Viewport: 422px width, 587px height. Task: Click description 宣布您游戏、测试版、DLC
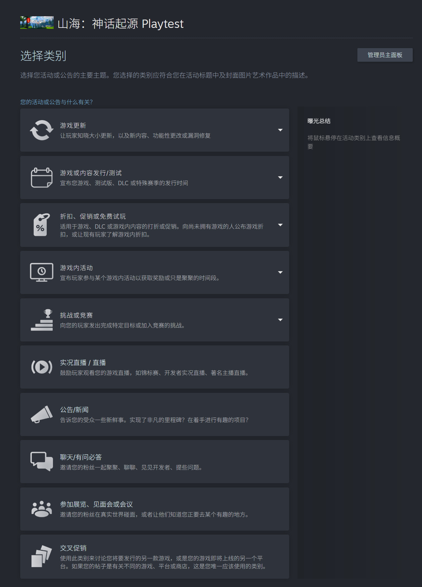(x=124, y=183)
